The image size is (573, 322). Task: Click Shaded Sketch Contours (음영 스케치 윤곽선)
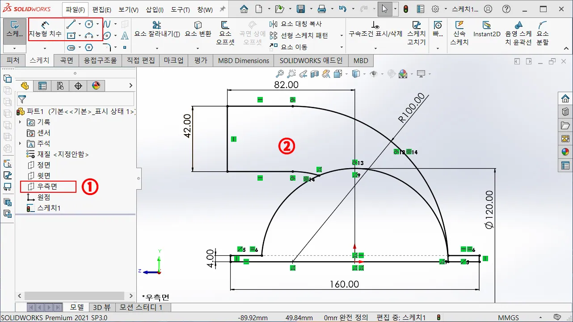(518, 33)
